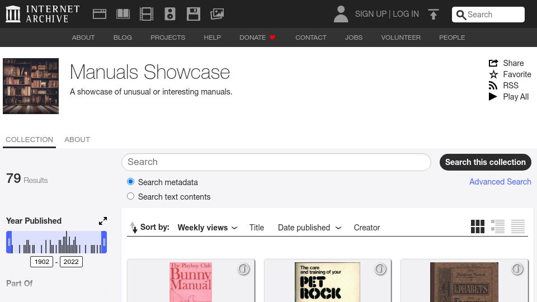Click the Manuals Showcase title
This screenshot has height=302, width=537.
click(x=150, y=72)
